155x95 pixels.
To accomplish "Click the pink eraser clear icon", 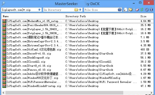I will pos(137,10).
